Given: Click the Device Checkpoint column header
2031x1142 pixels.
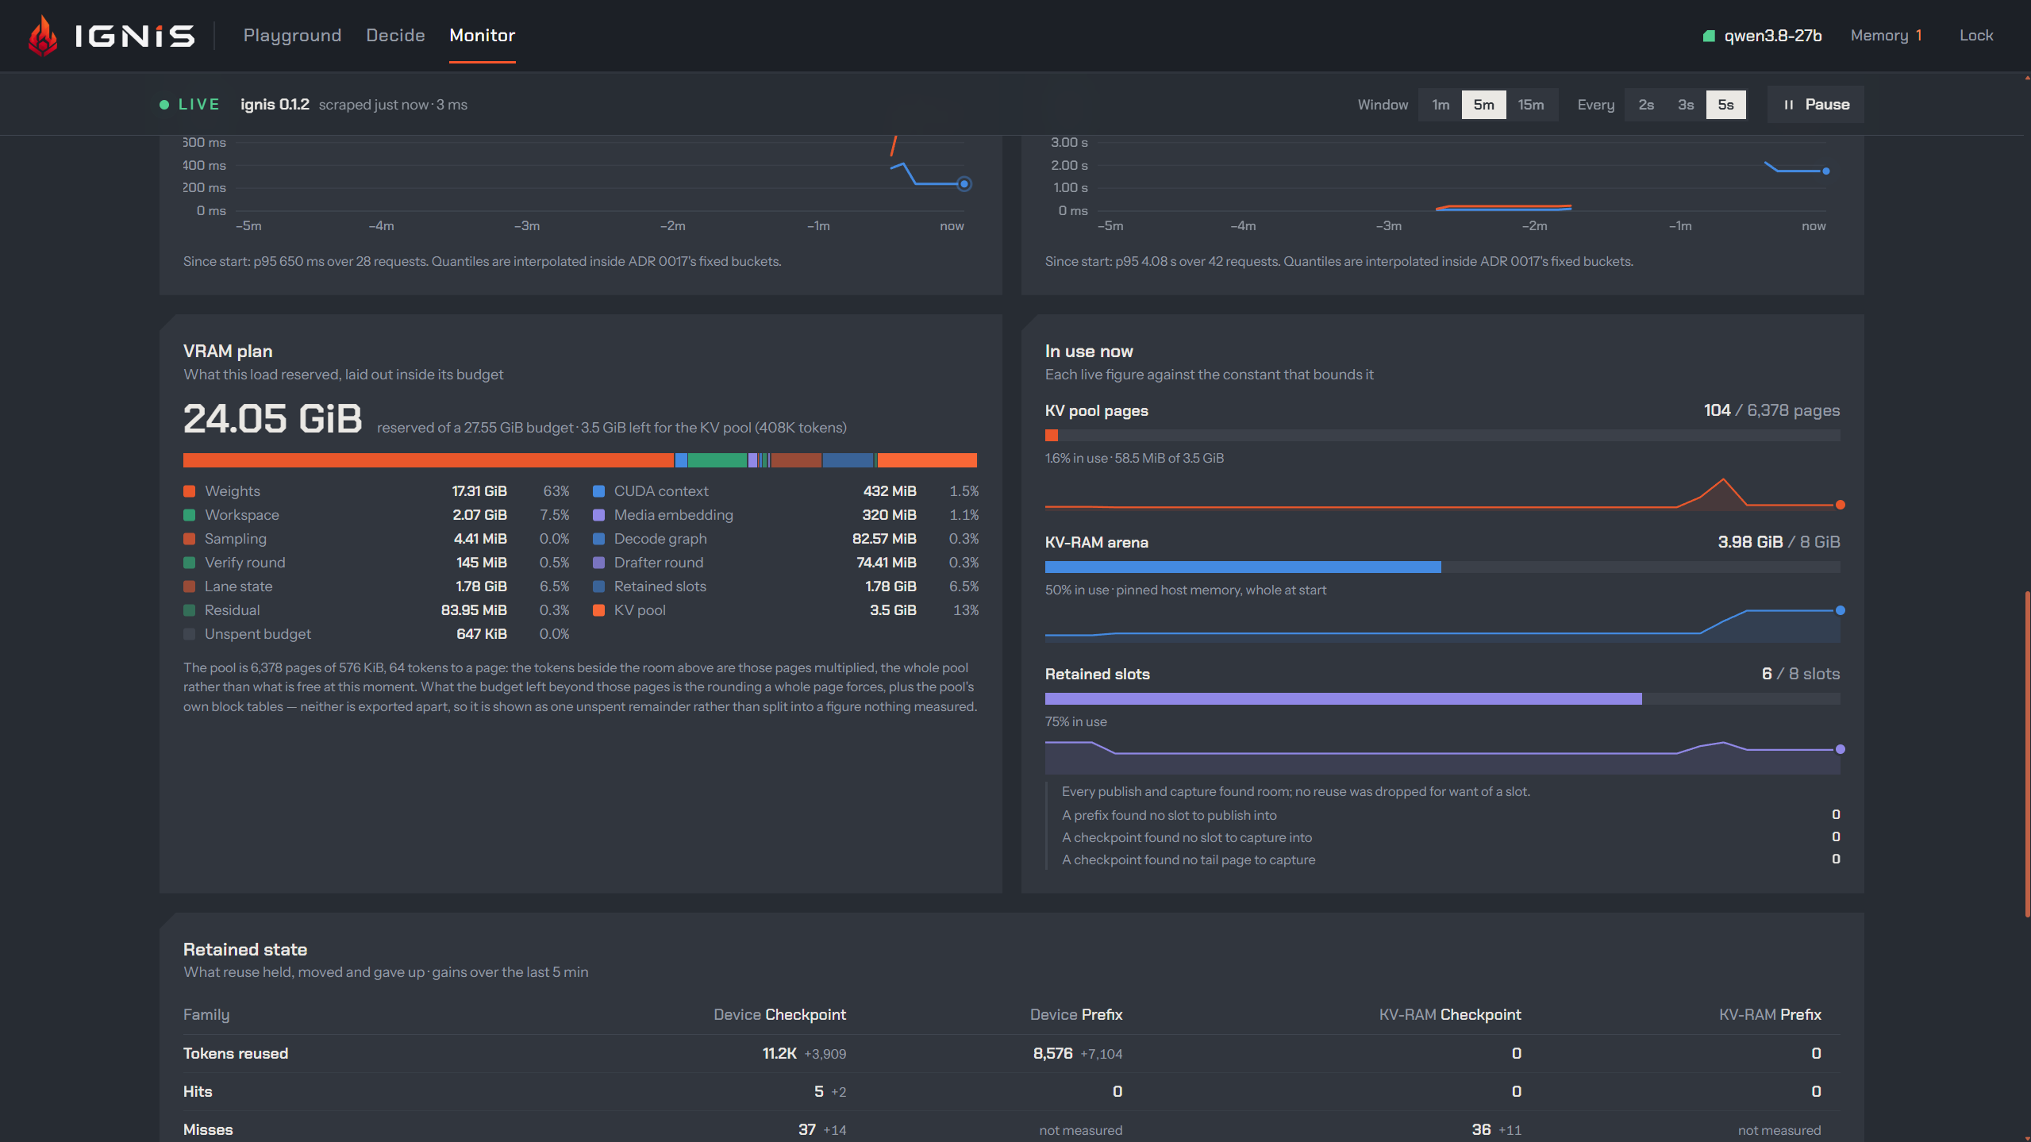Looking at the screenshot, I should tap(779, 1015).
